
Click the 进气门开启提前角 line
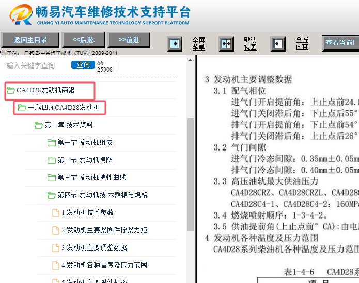tap(295, 103)
